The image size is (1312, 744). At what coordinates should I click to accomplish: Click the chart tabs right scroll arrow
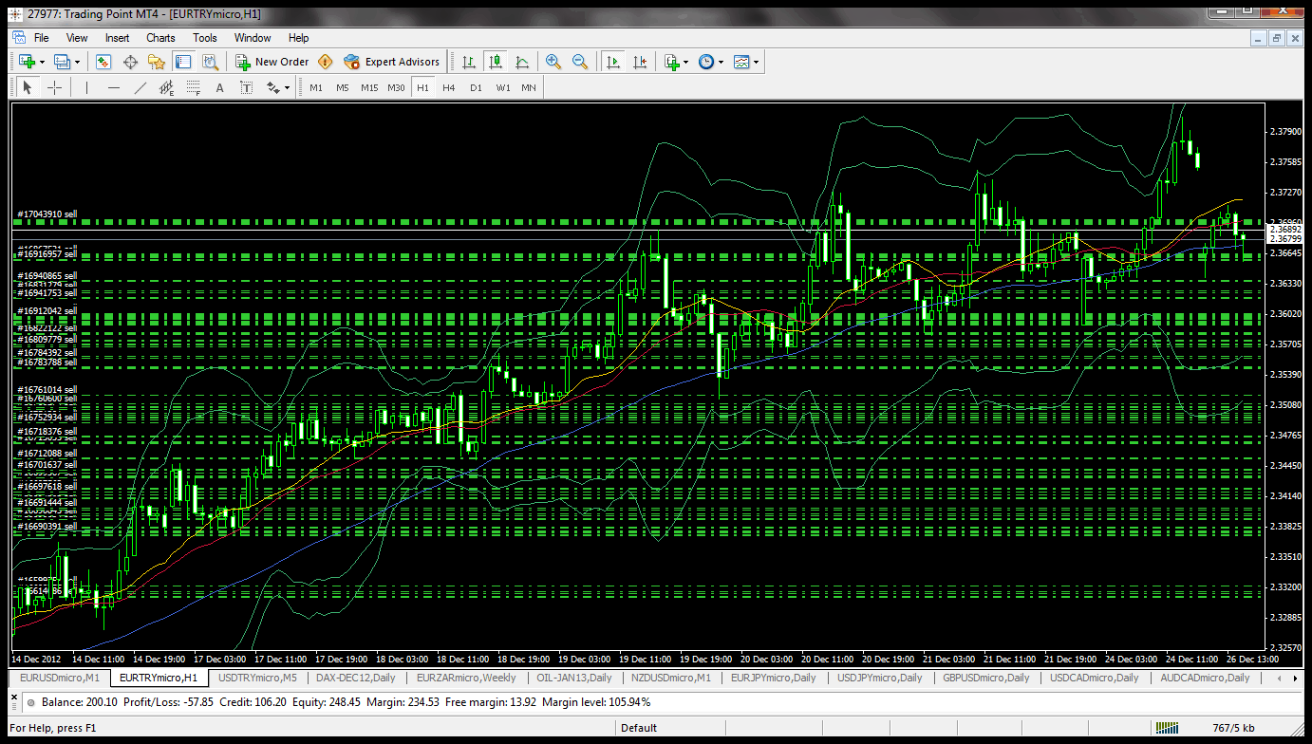pos(1295,679)
